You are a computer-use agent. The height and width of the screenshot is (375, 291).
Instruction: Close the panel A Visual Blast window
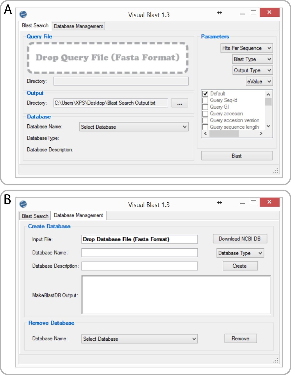click(x=269, y=12)
